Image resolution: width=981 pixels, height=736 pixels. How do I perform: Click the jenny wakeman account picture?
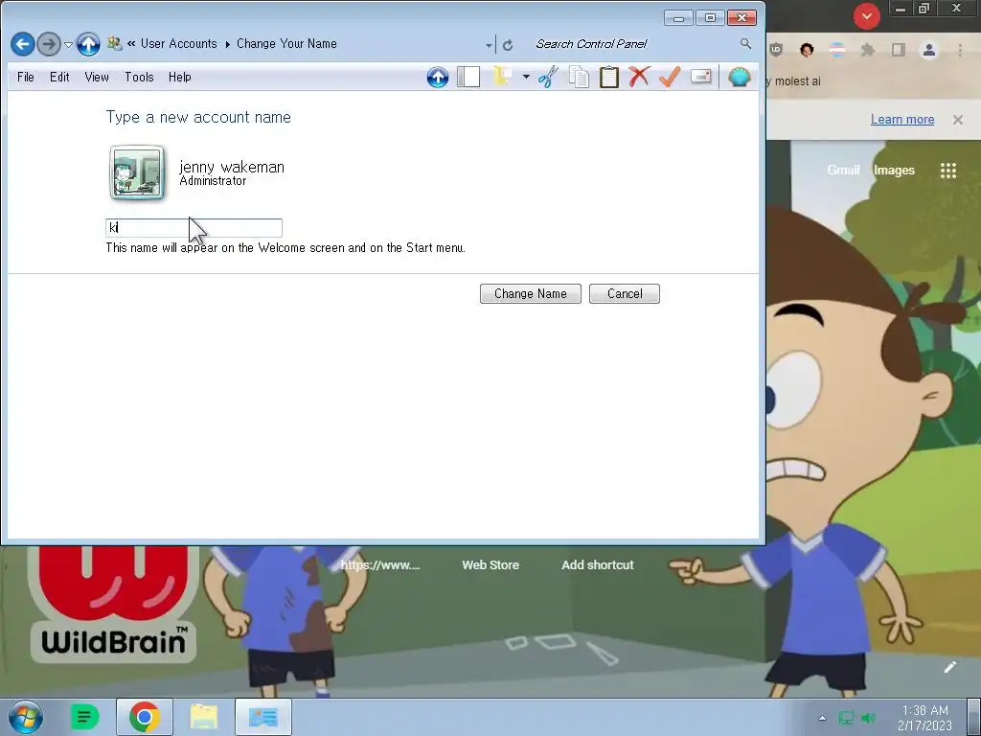137,172
